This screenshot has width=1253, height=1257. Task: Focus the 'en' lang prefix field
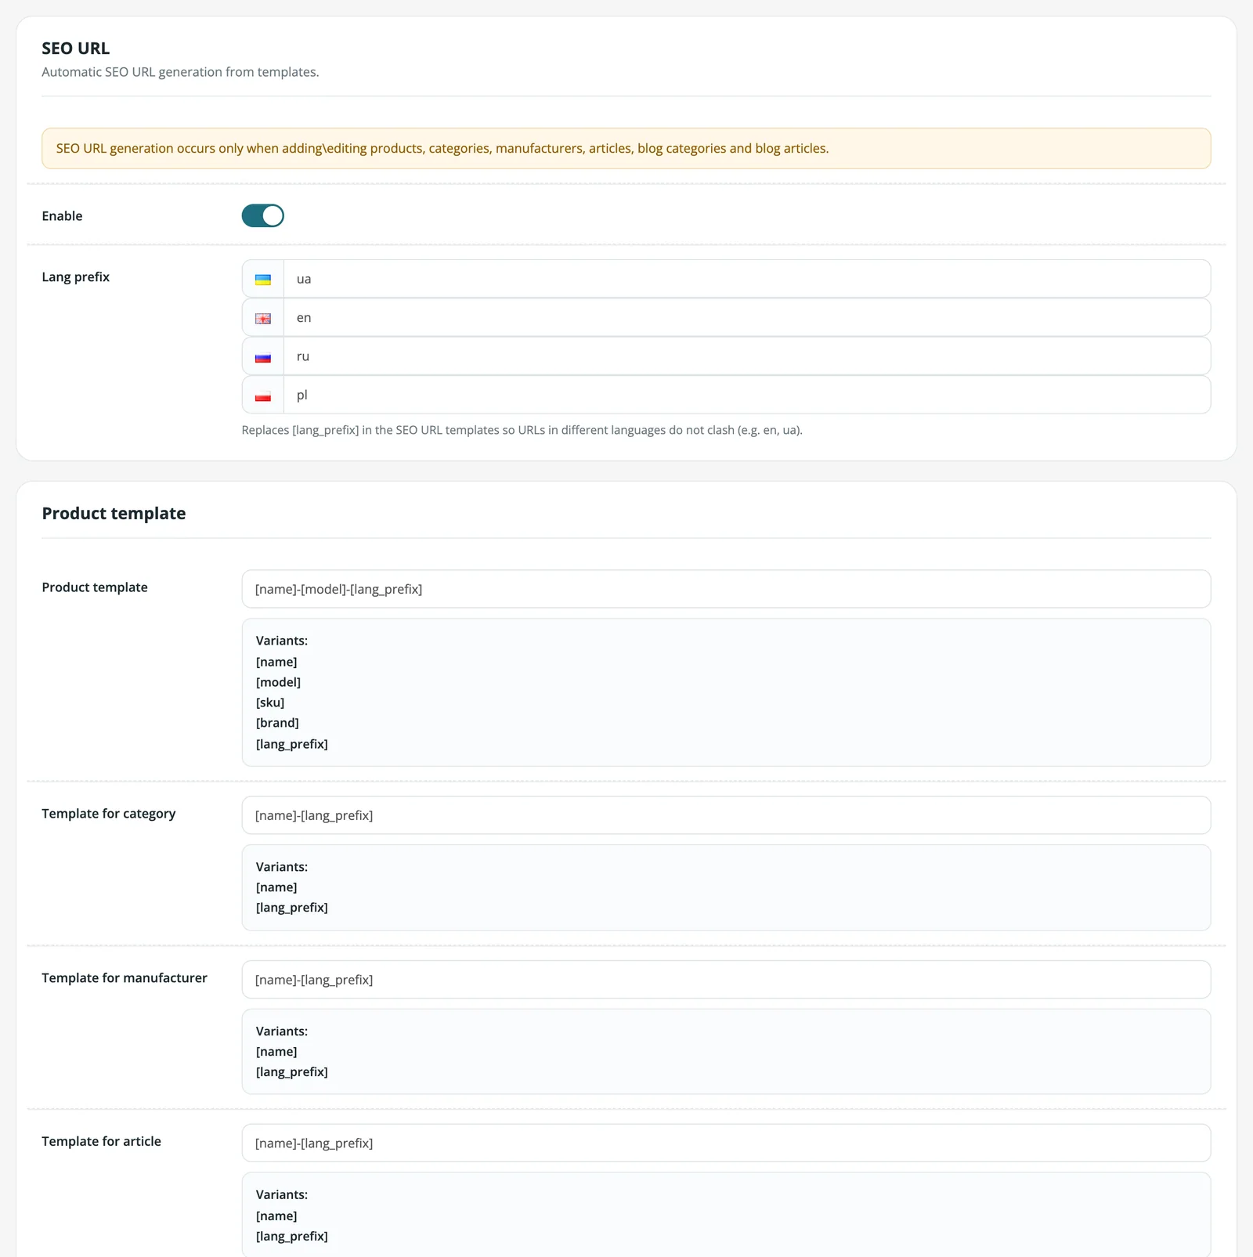pos(747,317)
